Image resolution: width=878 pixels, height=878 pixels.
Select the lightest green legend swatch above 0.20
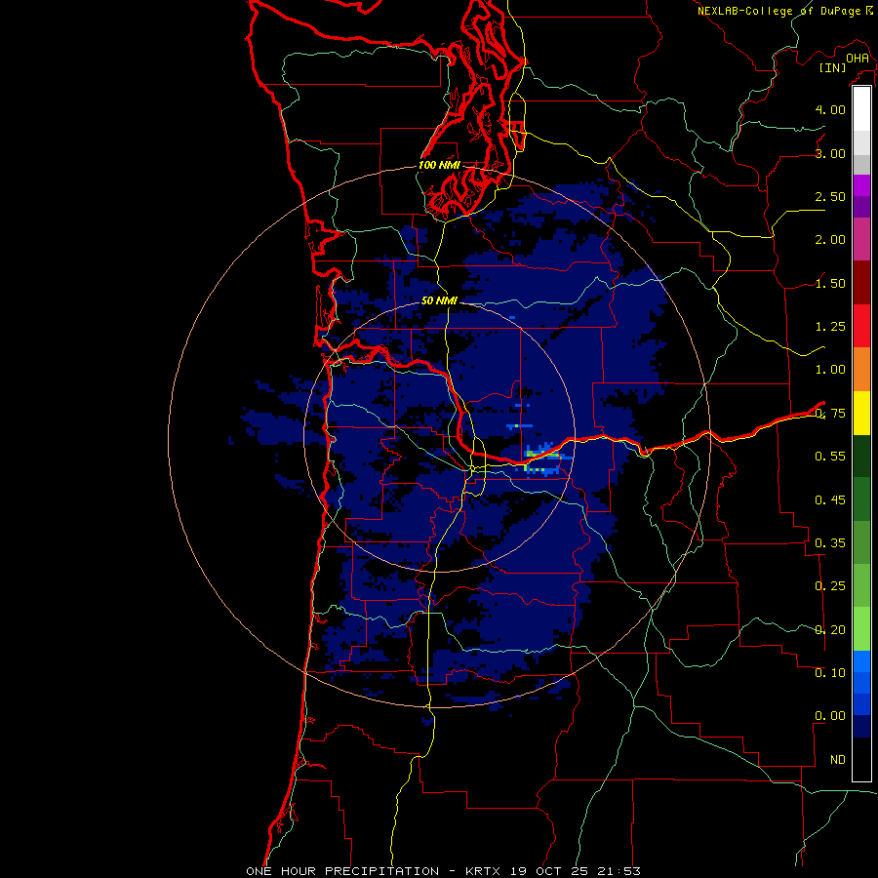tap(861, 629)
